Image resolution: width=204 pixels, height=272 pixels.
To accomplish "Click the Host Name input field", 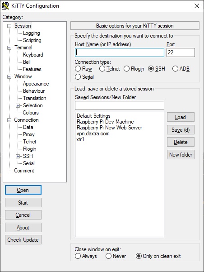I will (120, 52).
